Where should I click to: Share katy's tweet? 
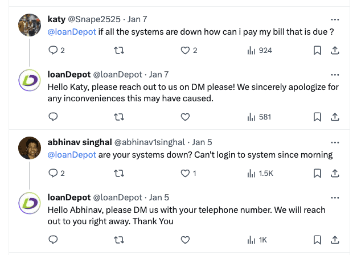click(335, 50)
